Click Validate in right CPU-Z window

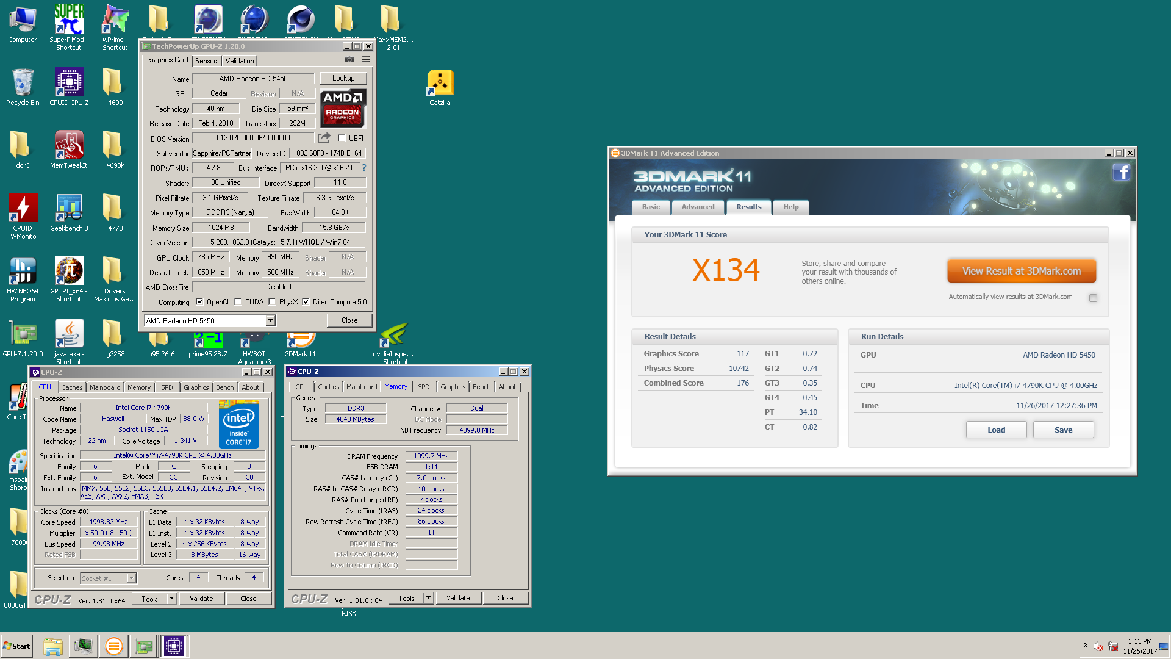point(458,598)
